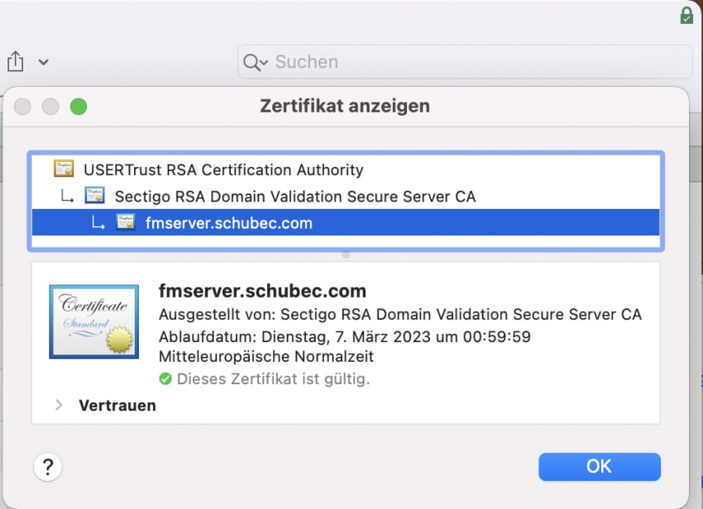Click the split divider handle below certificate list
Screen dimensions: 703x509
tap(346, 254)
